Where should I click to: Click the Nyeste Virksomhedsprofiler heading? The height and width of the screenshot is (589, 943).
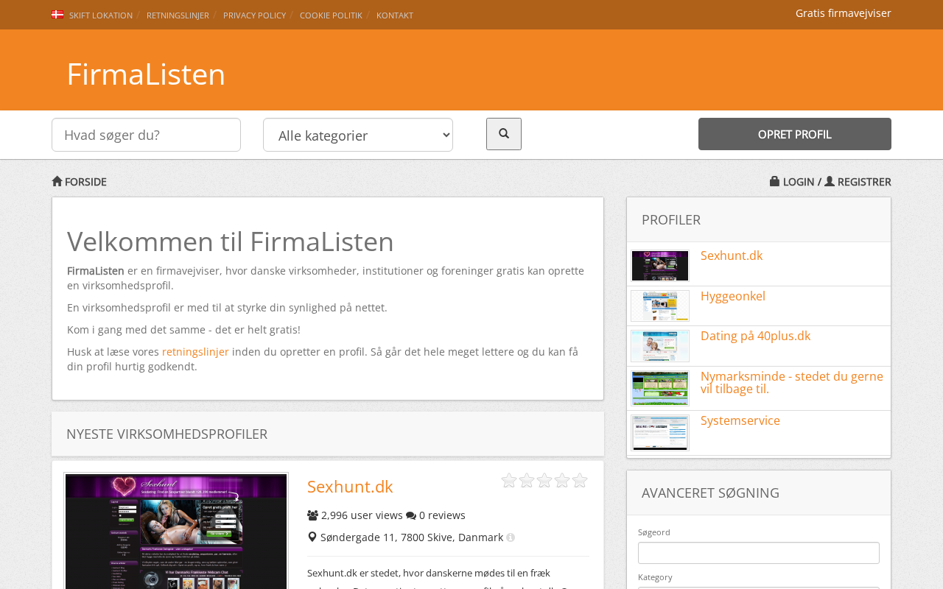click(x=167, y=434)
